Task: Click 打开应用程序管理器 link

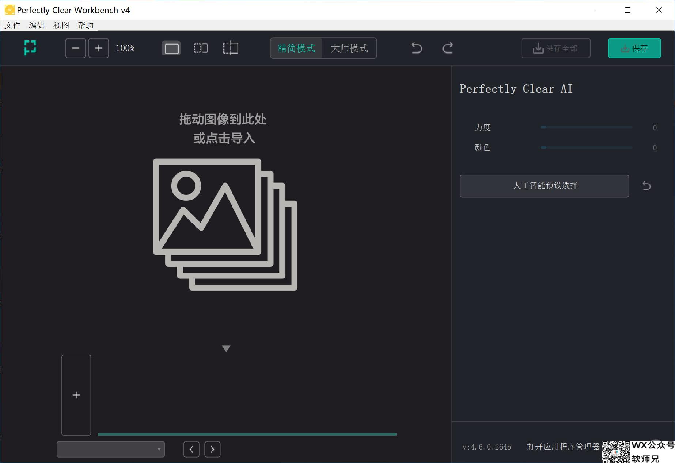Action: coord(563,447)
